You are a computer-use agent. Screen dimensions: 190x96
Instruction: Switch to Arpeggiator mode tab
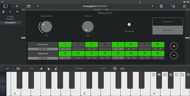(x=168, y=22)
